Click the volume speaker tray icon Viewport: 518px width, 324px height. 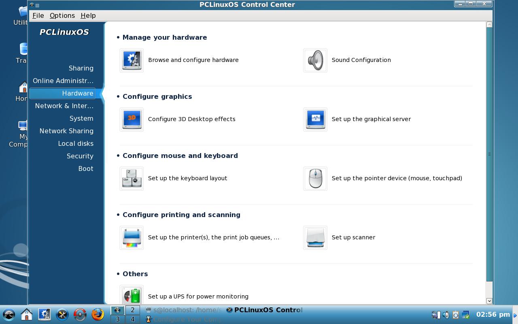pyautogui.click(x=446, y=315)
